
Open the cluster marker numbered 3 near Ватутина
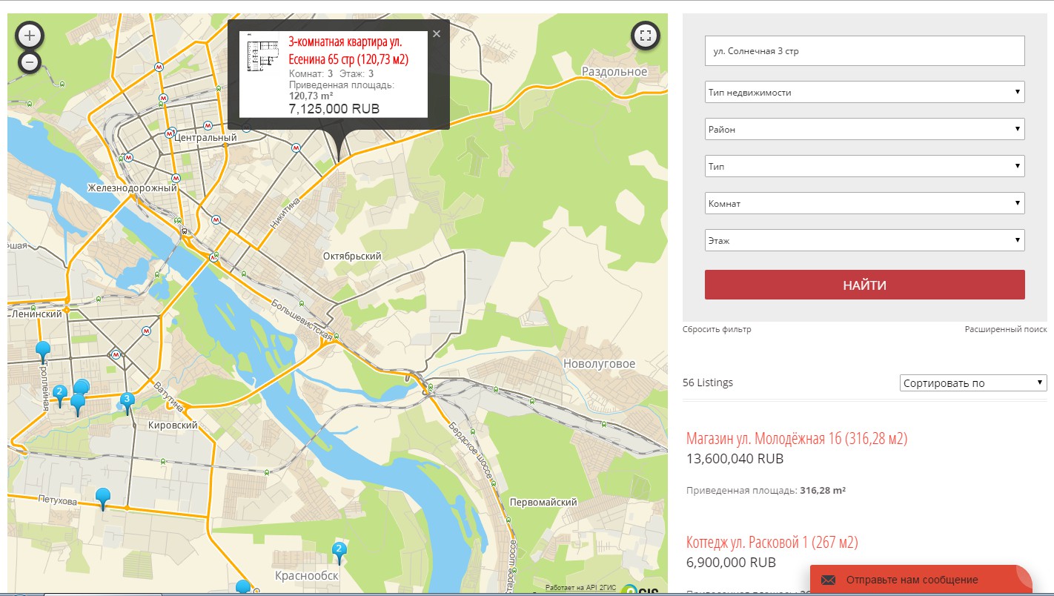pyautogui.click(x=127, y=402)
